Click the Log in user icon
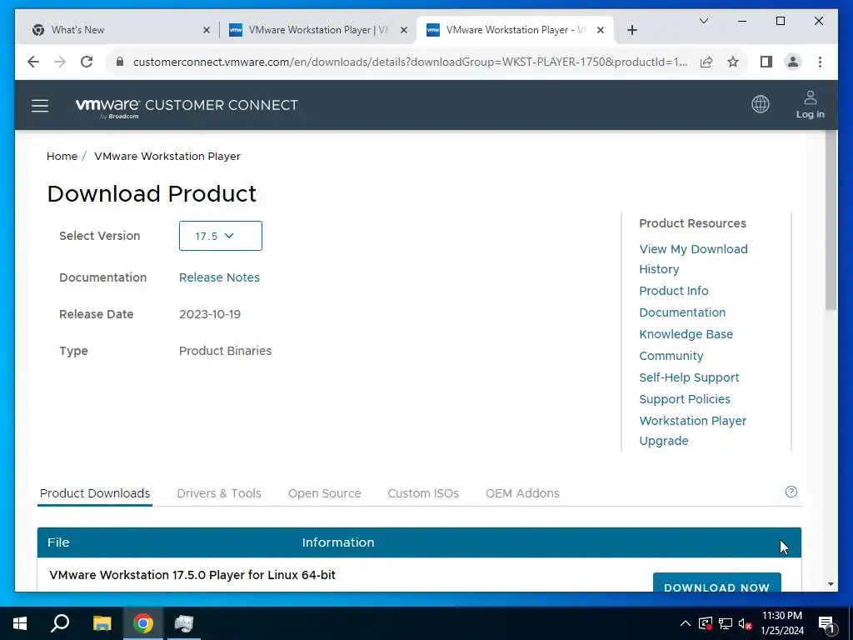The height and width of the screenshot is (640, 853). pos(810,104)
